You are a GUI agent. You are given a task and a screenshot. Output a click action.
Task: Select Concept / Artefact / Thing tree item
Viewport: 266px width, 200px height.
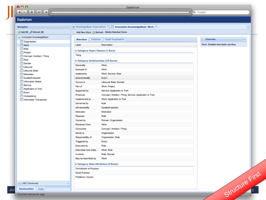[x=36, y=56]
